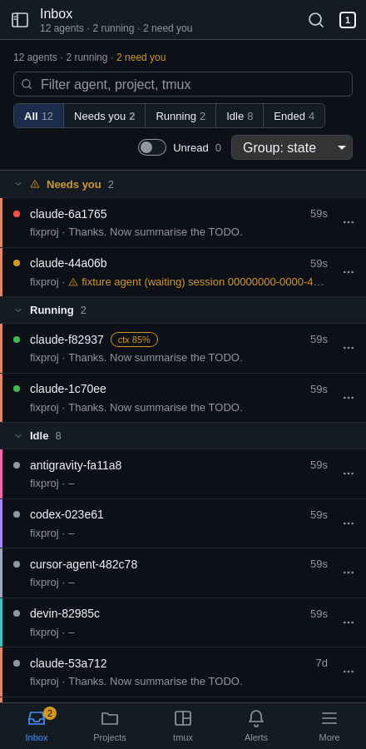366x749 pixels.
Task: Open the Projects folder icon
Action: pos(110,718)
